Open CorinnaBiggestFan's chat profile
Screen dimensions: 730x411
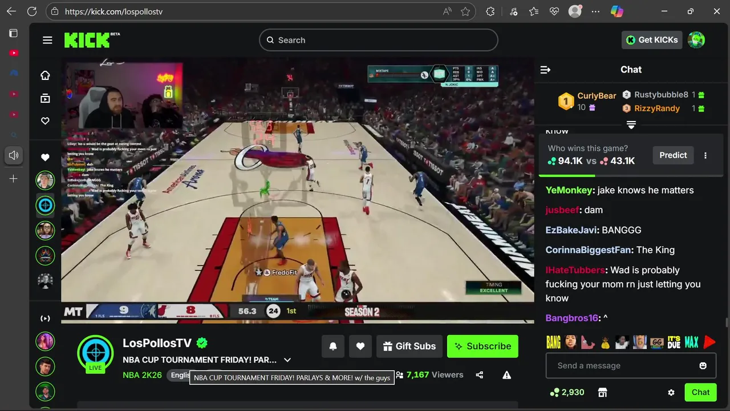coord(588,250)
